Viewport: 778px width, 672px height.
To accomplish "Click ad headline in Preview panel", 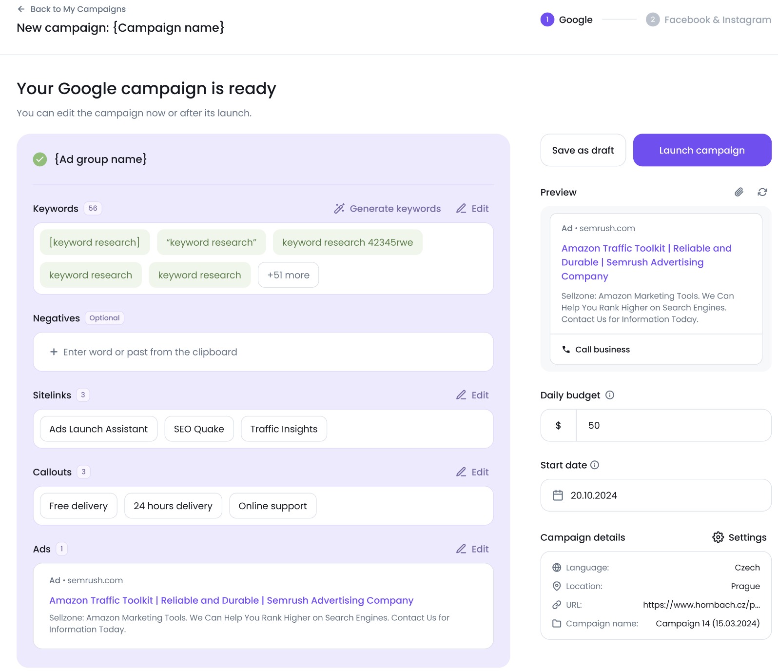I will click(x=646, y=262).
